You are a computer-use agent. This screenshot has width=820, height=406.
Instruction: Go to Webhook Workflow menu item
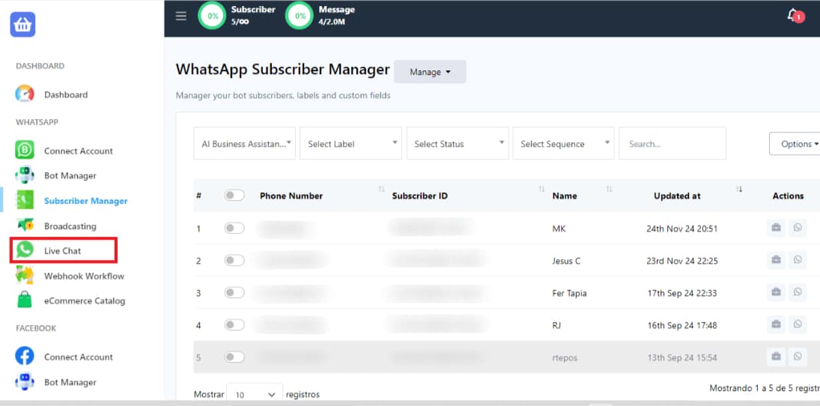coord(84,276)
